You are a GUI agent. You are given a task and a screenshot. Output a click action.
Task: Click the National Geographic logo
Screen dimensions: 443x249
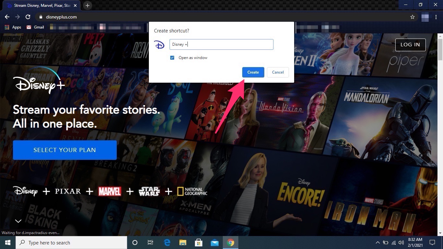point(192,191)
